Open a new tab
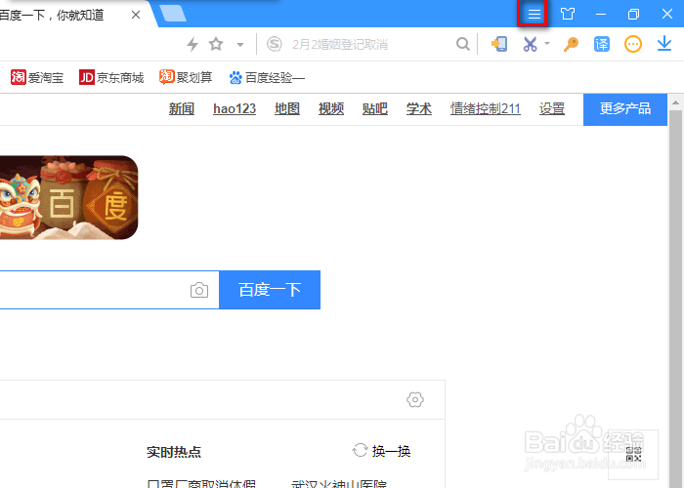 173,14
